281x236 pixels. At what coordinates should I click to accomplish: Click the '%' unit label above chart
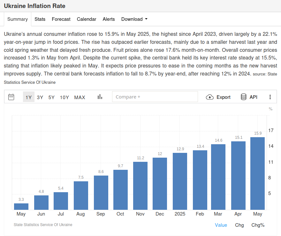coord(270,109)
